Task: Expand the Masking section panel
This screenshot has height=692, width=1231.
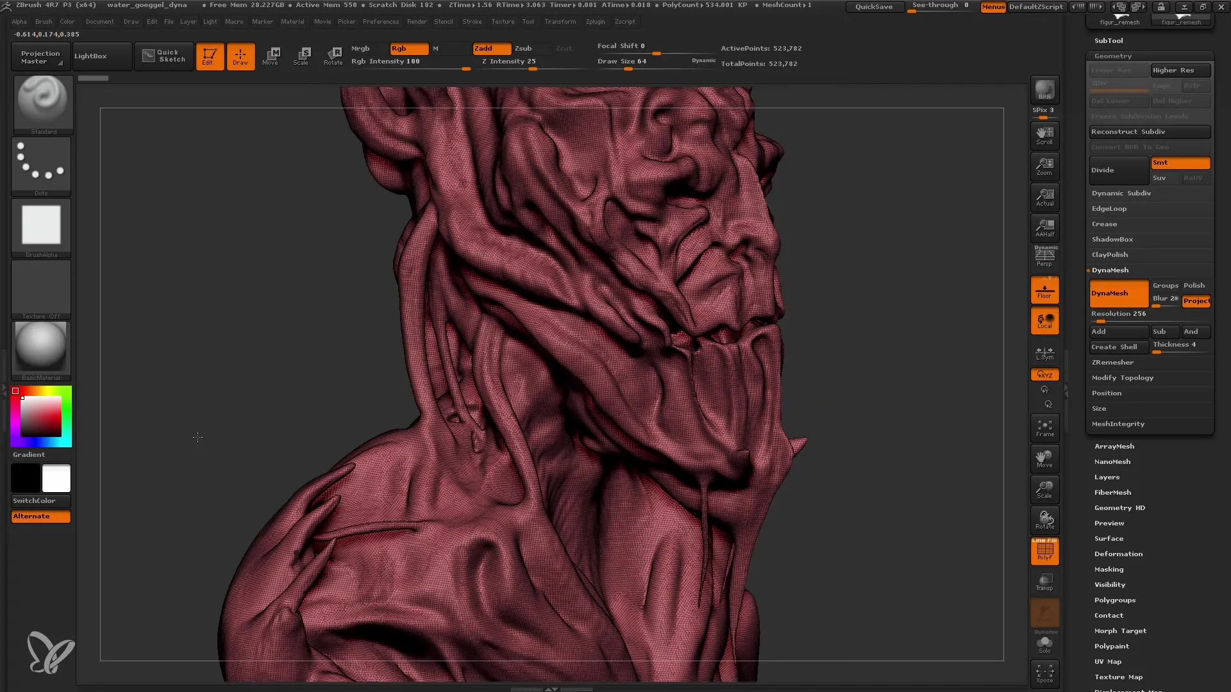Action: tap(1110, 568)
